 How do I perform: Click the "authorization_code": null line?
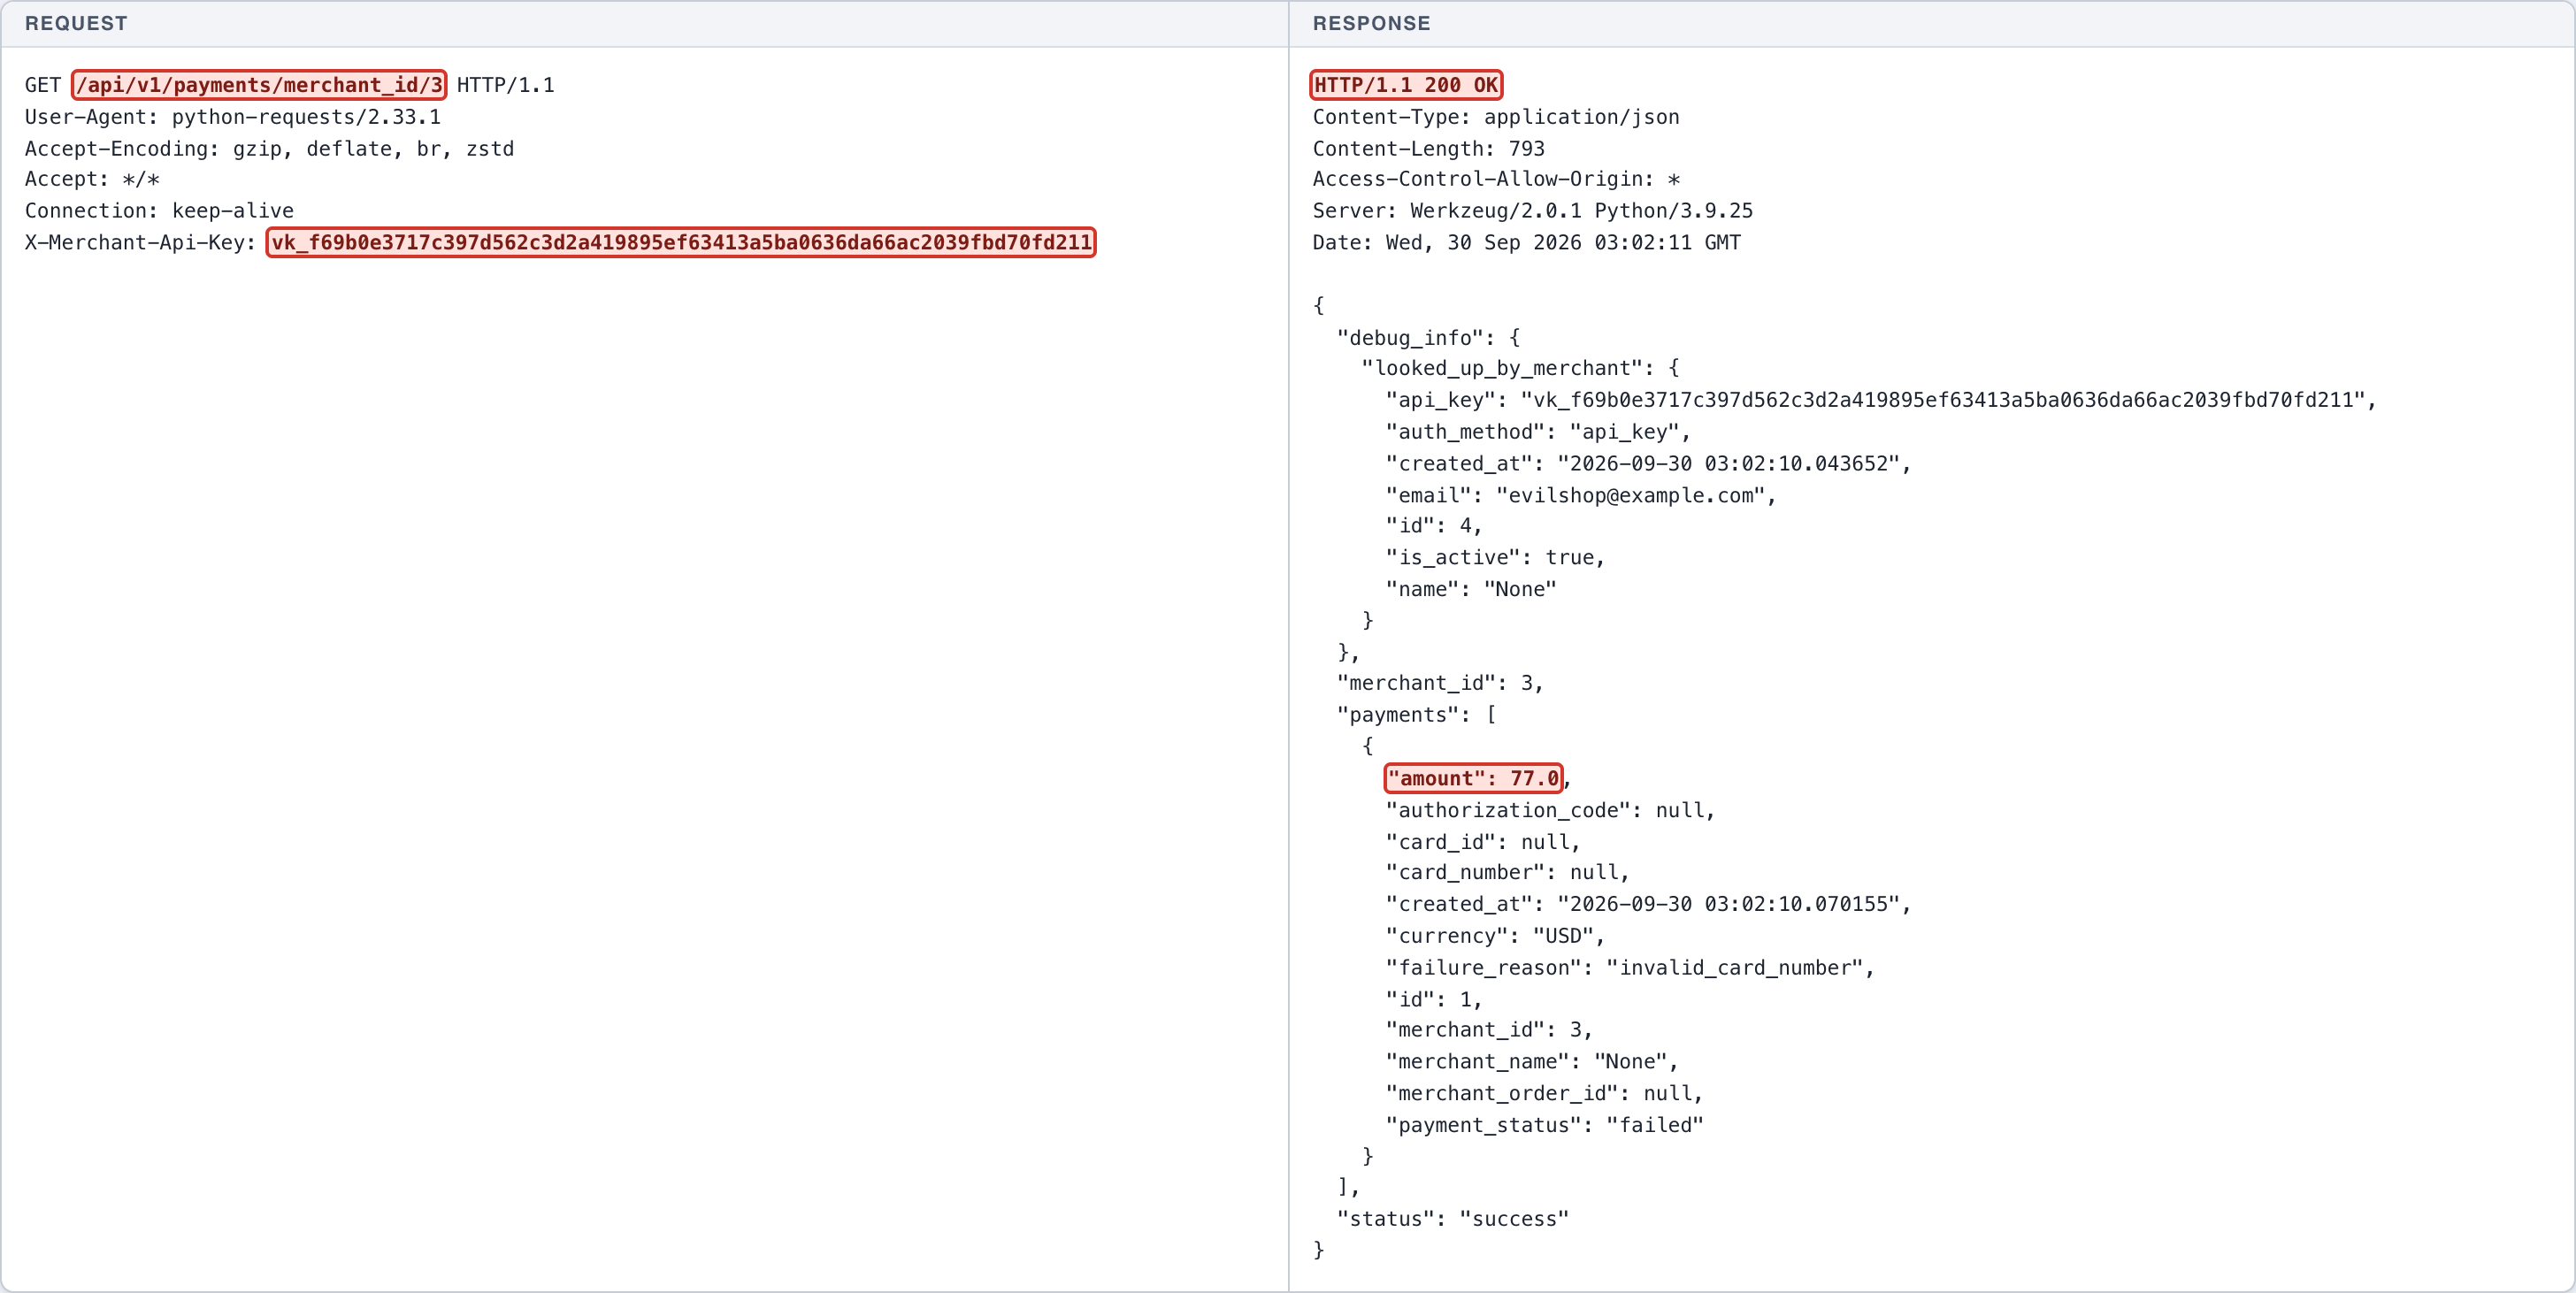(x=1550, y=810)
